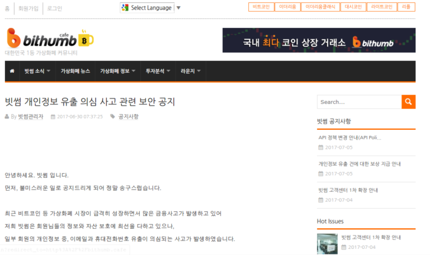Click the 빗썸 공지사항 sidebar heading
Screen dimensions: 430x255
click(334, 121)
